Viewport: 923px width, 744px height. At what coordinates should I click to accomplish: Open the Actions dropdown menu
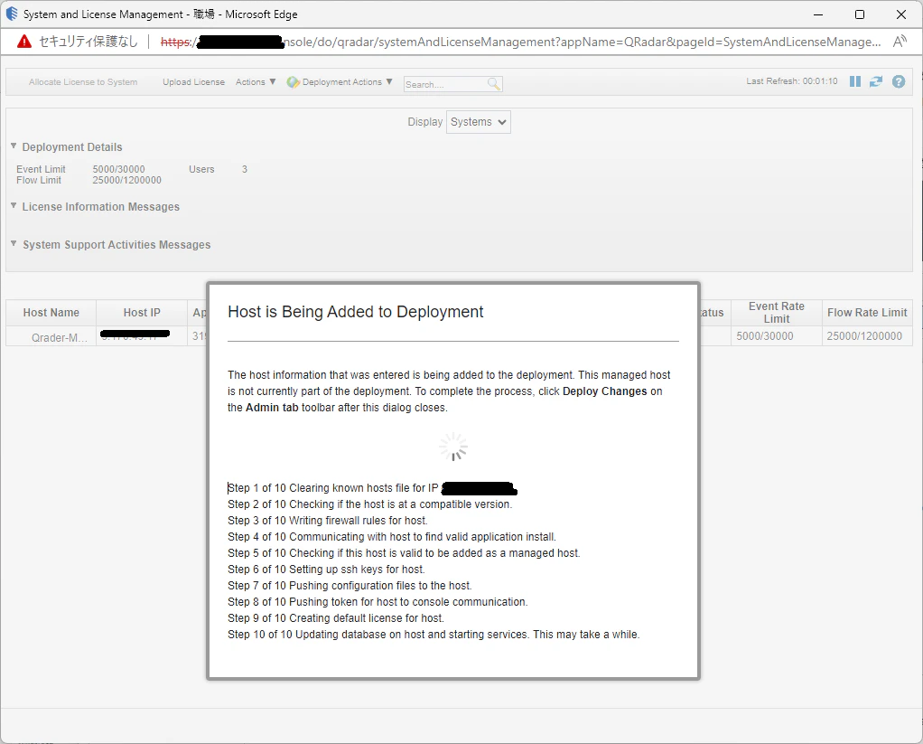tap(256, 82)
